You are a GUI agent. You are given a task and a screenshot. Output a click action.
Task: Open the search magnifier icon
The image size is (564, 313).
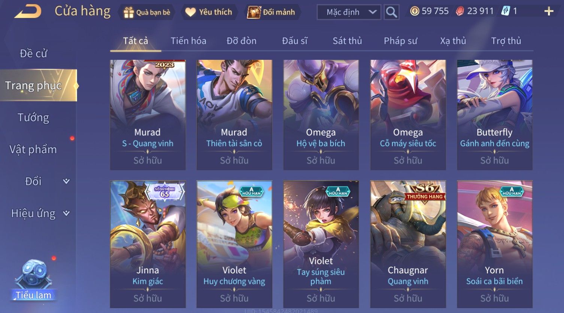391,12
